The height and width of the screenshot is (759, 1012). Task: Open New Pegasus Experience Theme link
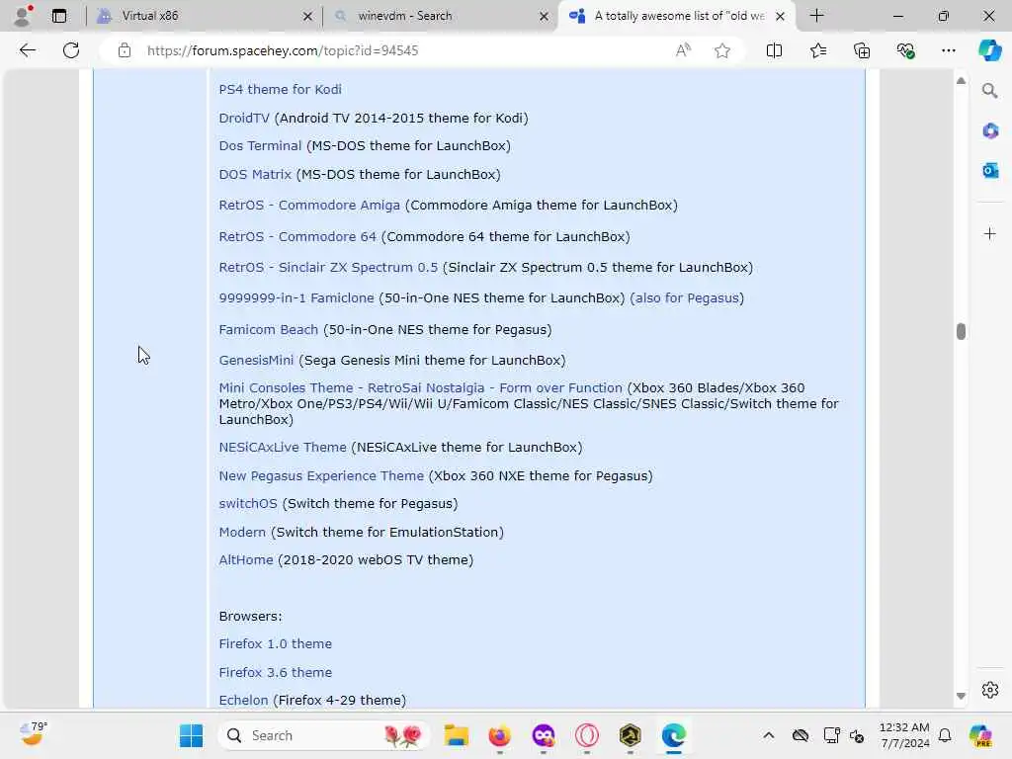[321, 475]
